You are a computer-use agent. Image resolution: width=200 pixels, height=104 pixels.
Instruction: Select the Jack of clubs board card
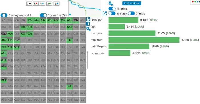49,4
